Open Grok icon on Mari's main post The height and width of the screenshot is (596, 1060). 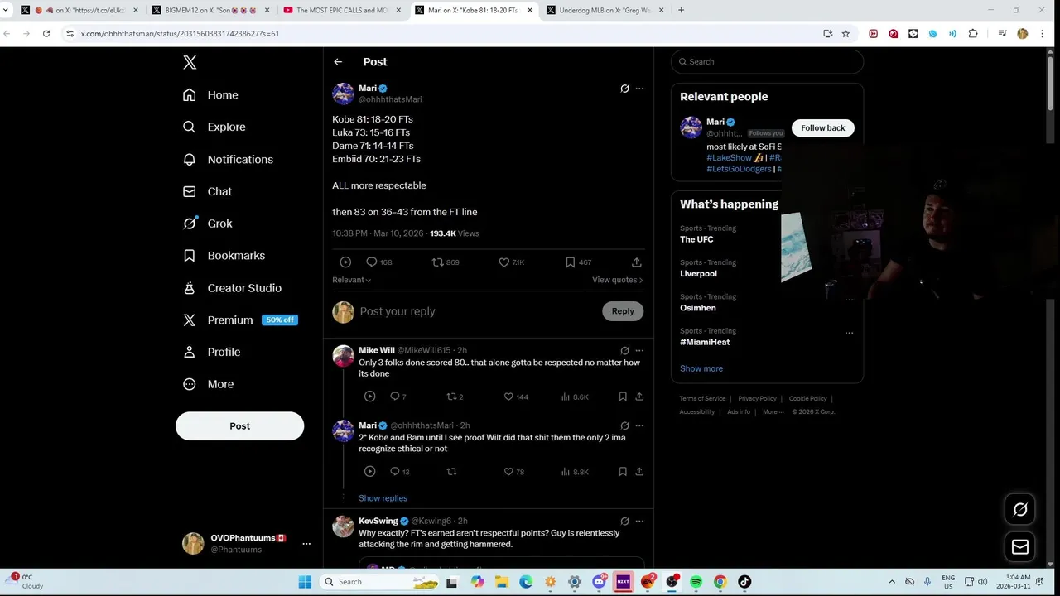point(624,89)
